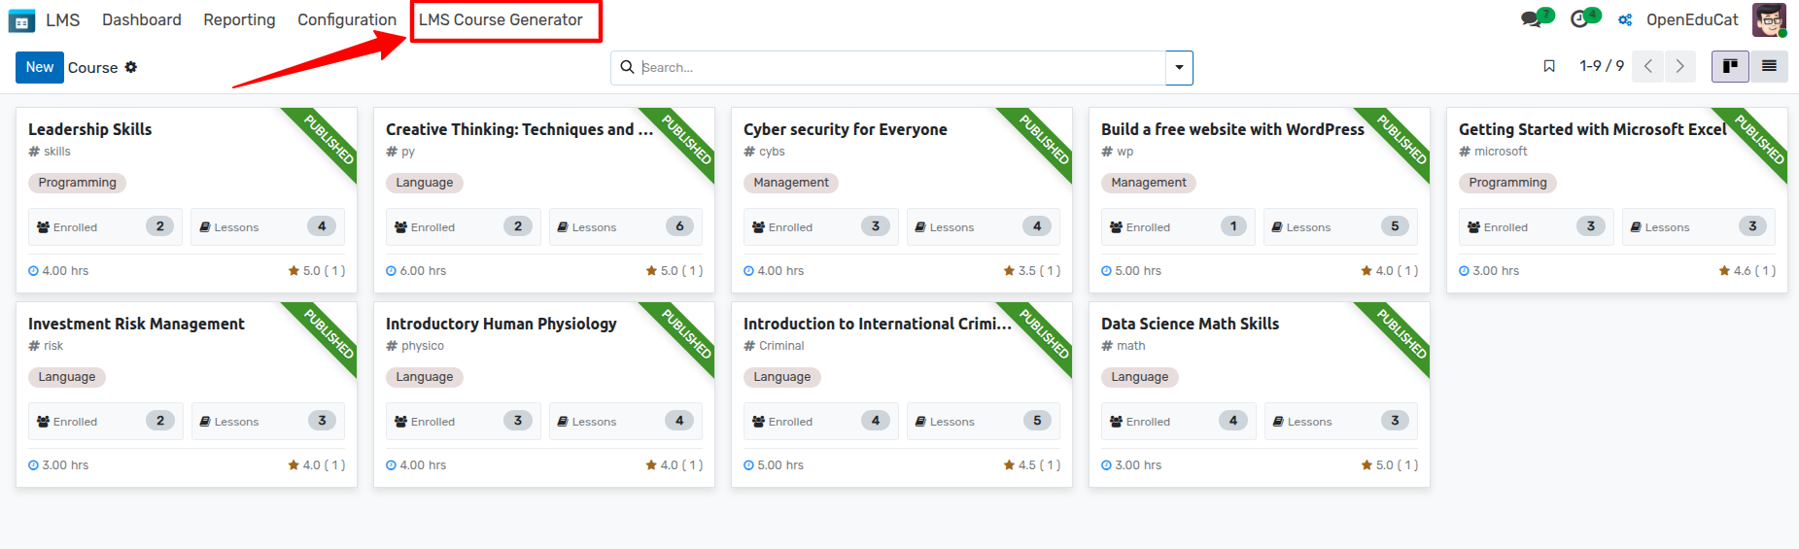Viewport: 1799px width, 549px height.
Task: Switch to list view
Action: (1769, 66)
